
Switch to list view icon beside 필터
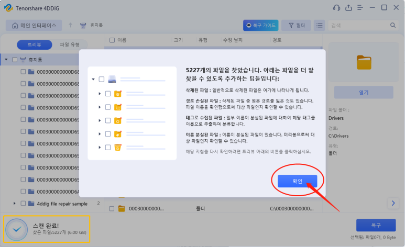coord(320,25)
